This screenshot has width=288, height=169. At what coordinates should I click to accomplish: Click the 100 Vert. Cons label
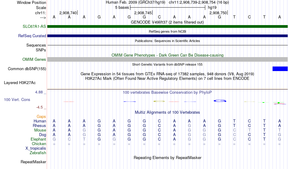tap(17, 99)
